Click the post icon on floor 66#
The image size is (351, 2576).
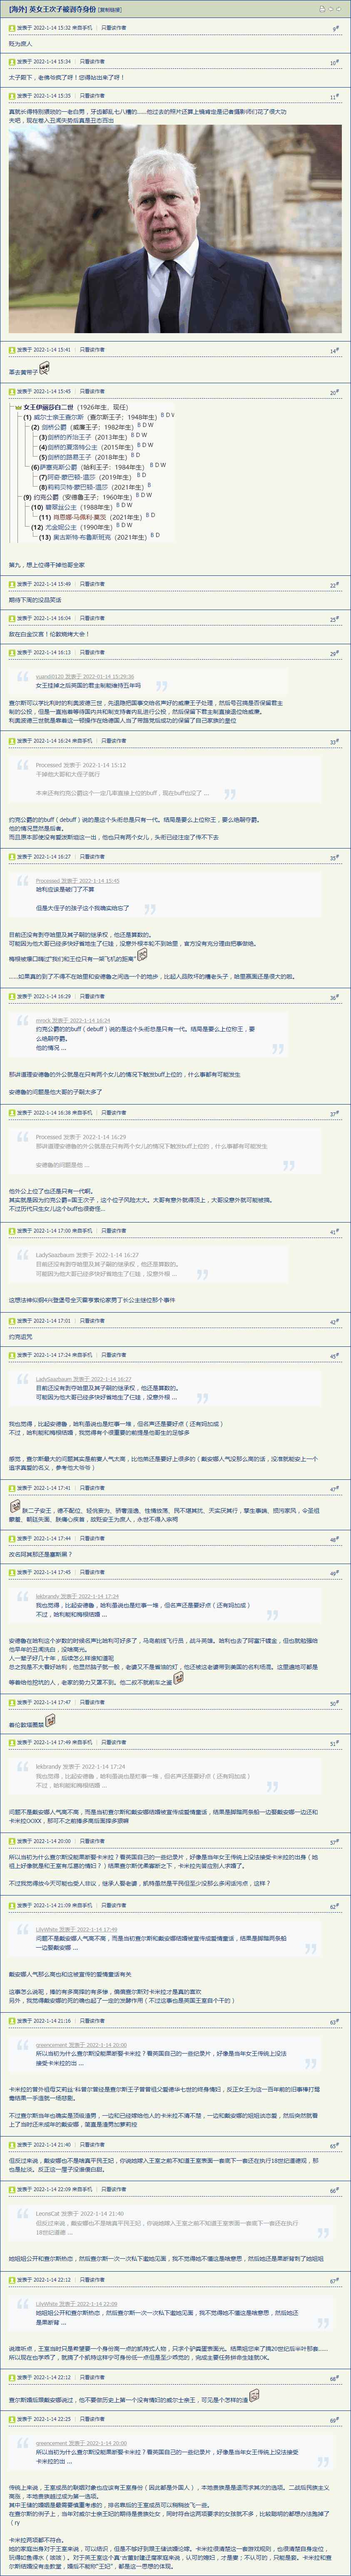12,2189
